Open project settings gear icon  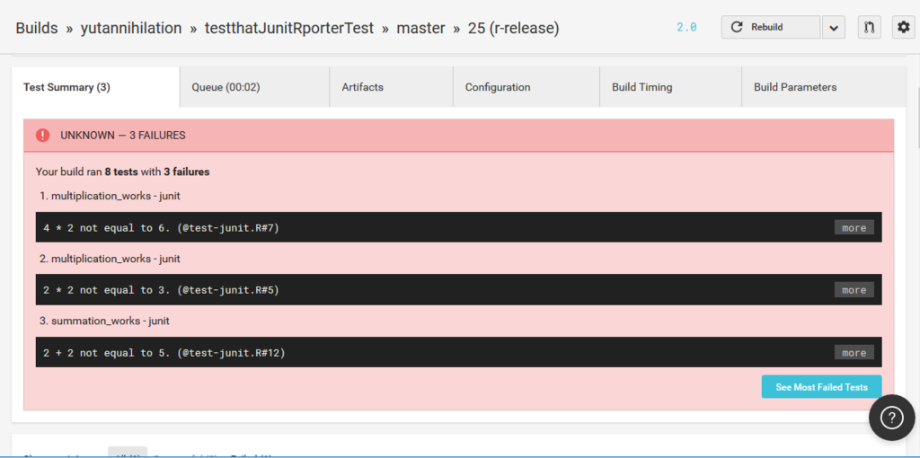pyautogui.click(x=904, y=27)
